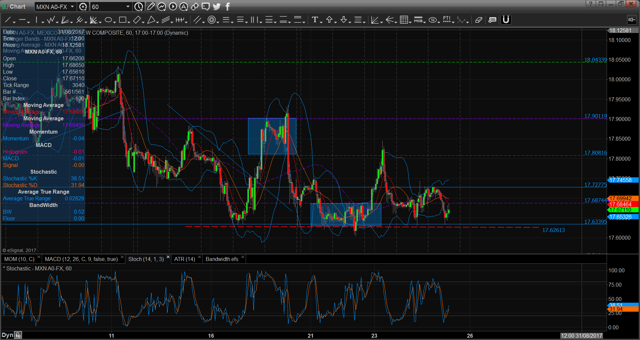
Task: Open the studies chart-line icon
Action: tap(162, 6)
